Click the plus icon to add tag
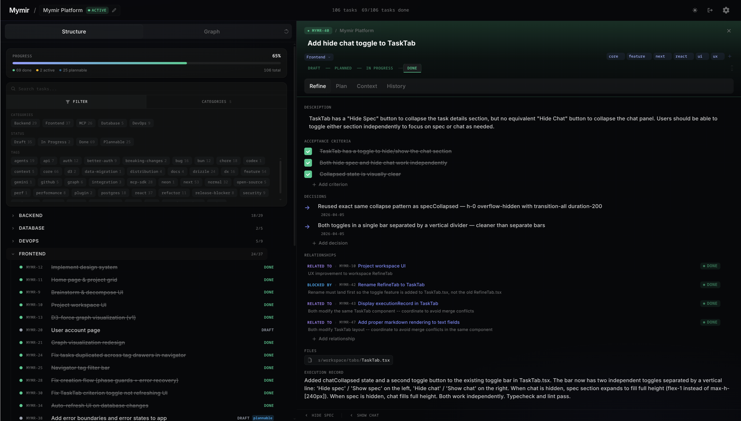 point(729,56)
